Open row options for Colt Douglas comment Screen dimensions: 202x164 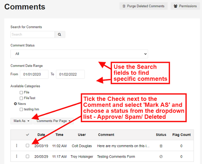coord(16,146)
